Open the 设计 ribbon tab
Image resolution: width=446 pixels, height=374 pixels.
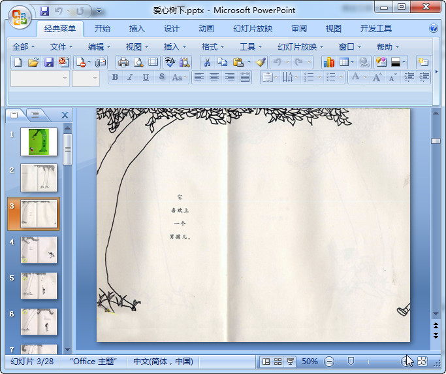coord(171,29)
